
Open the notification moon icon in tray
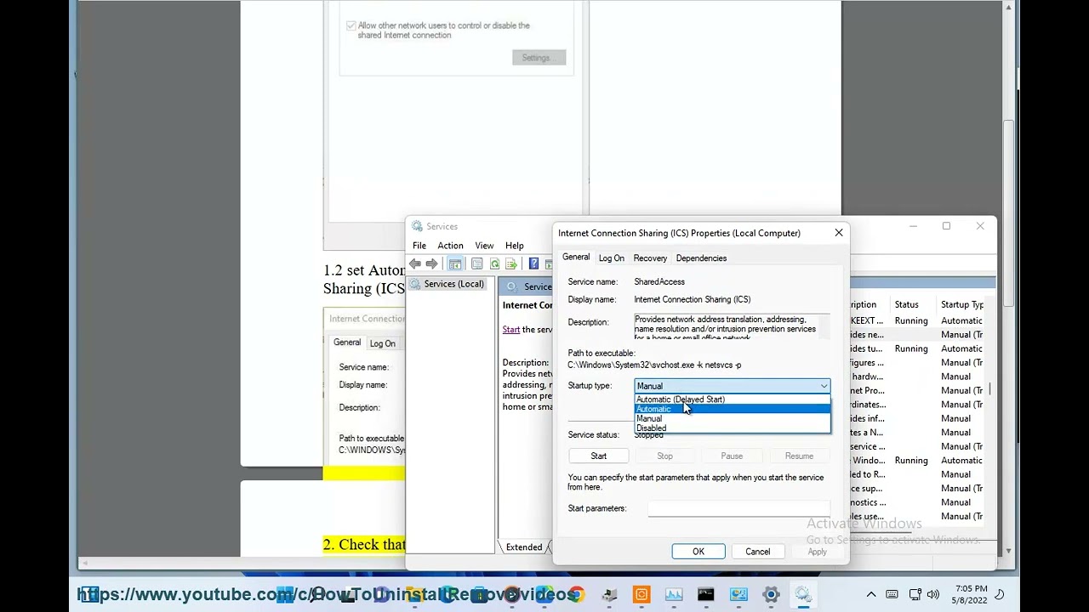coord(1001,595)
